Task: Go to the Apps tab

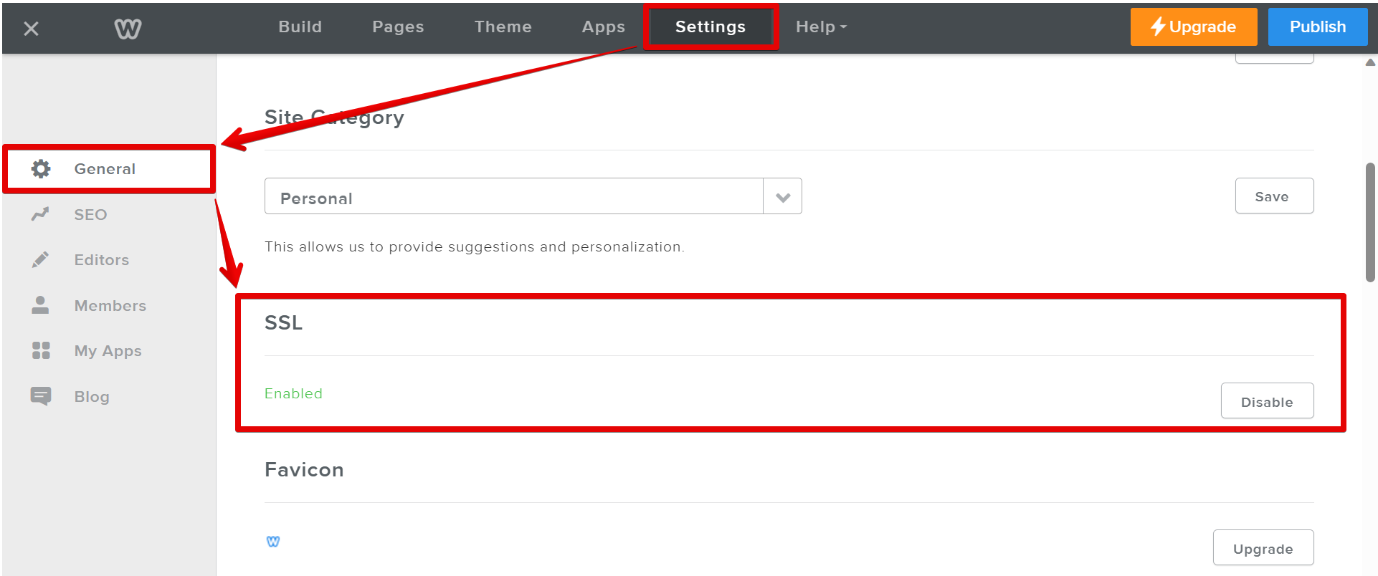Action: [603, 27]
